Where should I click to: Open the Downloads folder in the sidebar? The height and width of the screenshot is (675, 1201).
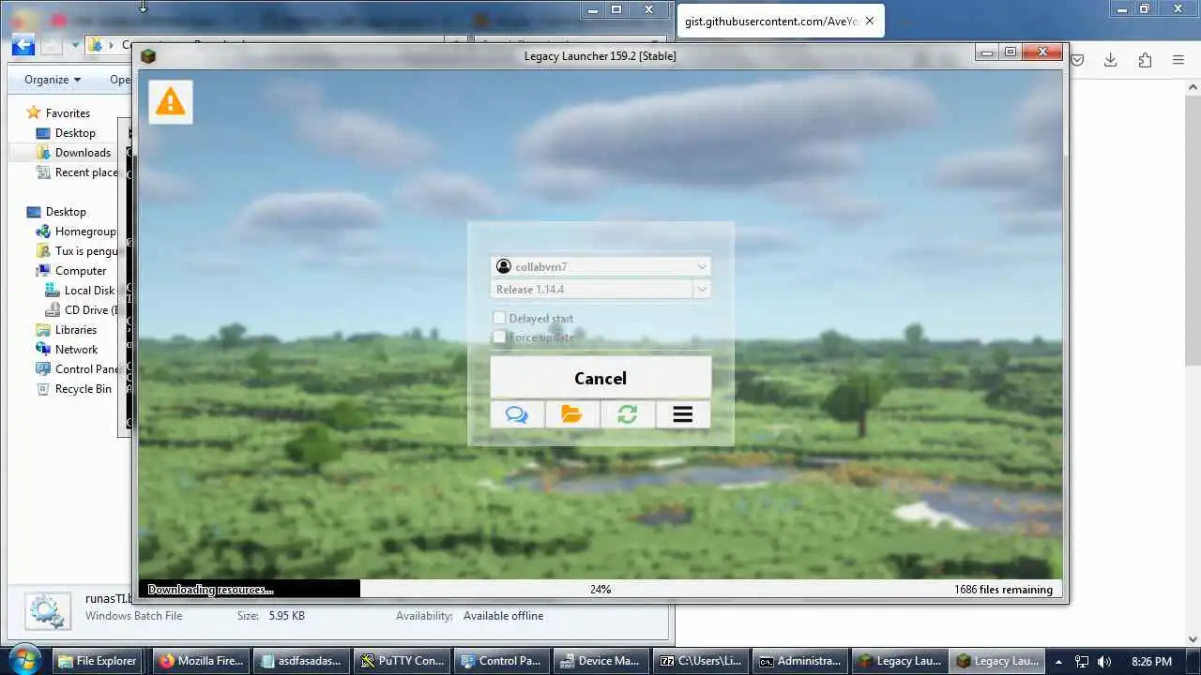(83, 152)
